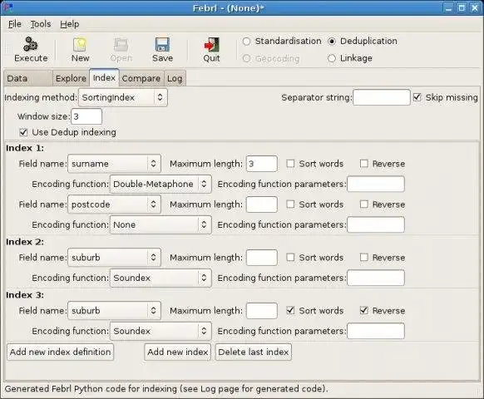
Task: Click status bar 'Generated Febrl Python code' message
Action: [166, 389]
